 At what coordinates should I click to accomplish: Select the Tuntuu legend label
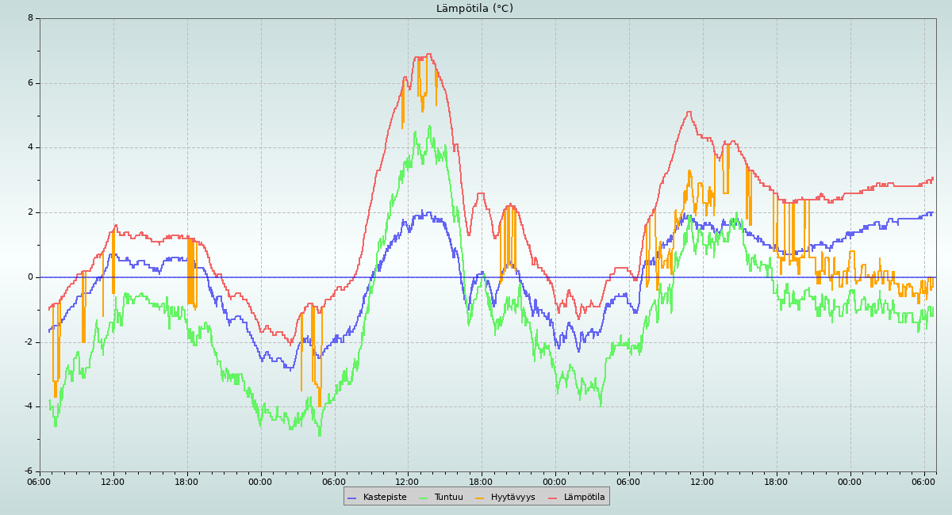tap(448, 498)
